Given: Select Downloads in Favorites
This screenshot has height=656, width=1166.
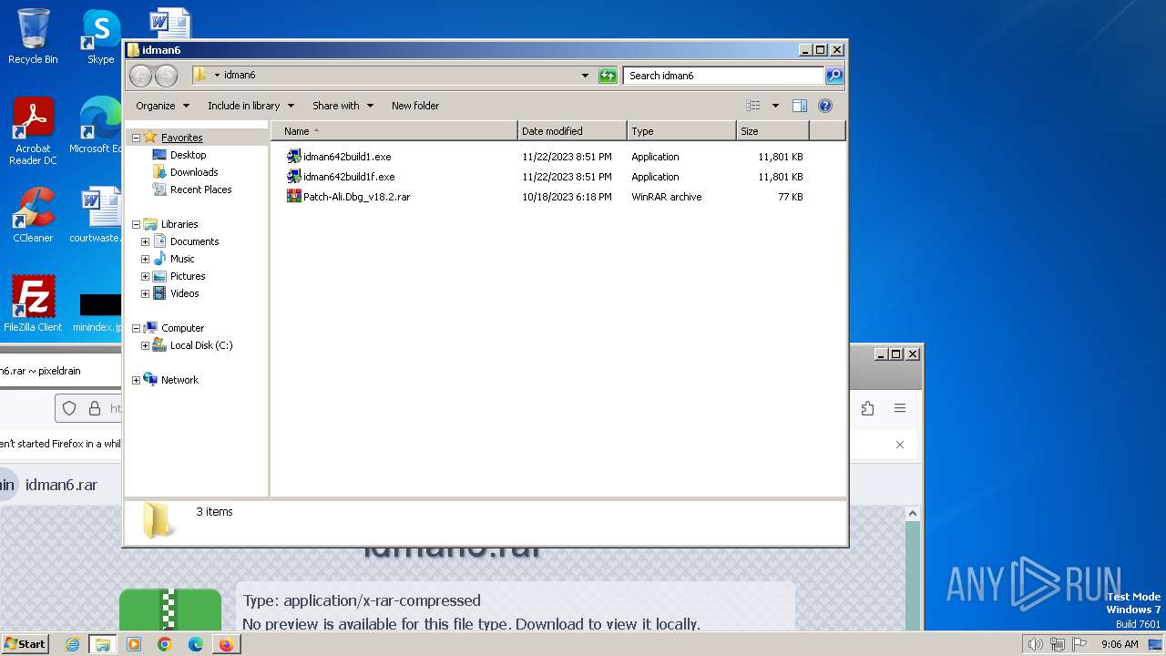Looking at the screenshot, I should [193, 172].
